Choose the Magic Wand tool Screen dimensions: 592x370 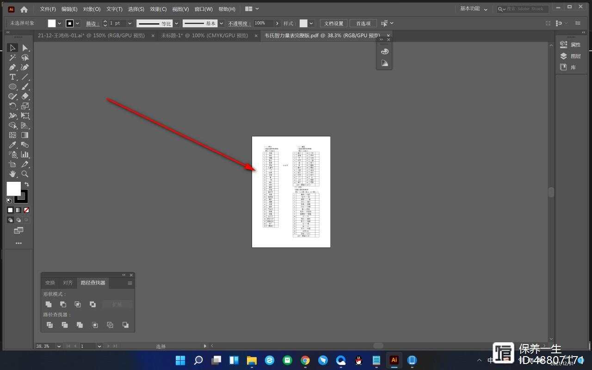click(x=12, y=58)
